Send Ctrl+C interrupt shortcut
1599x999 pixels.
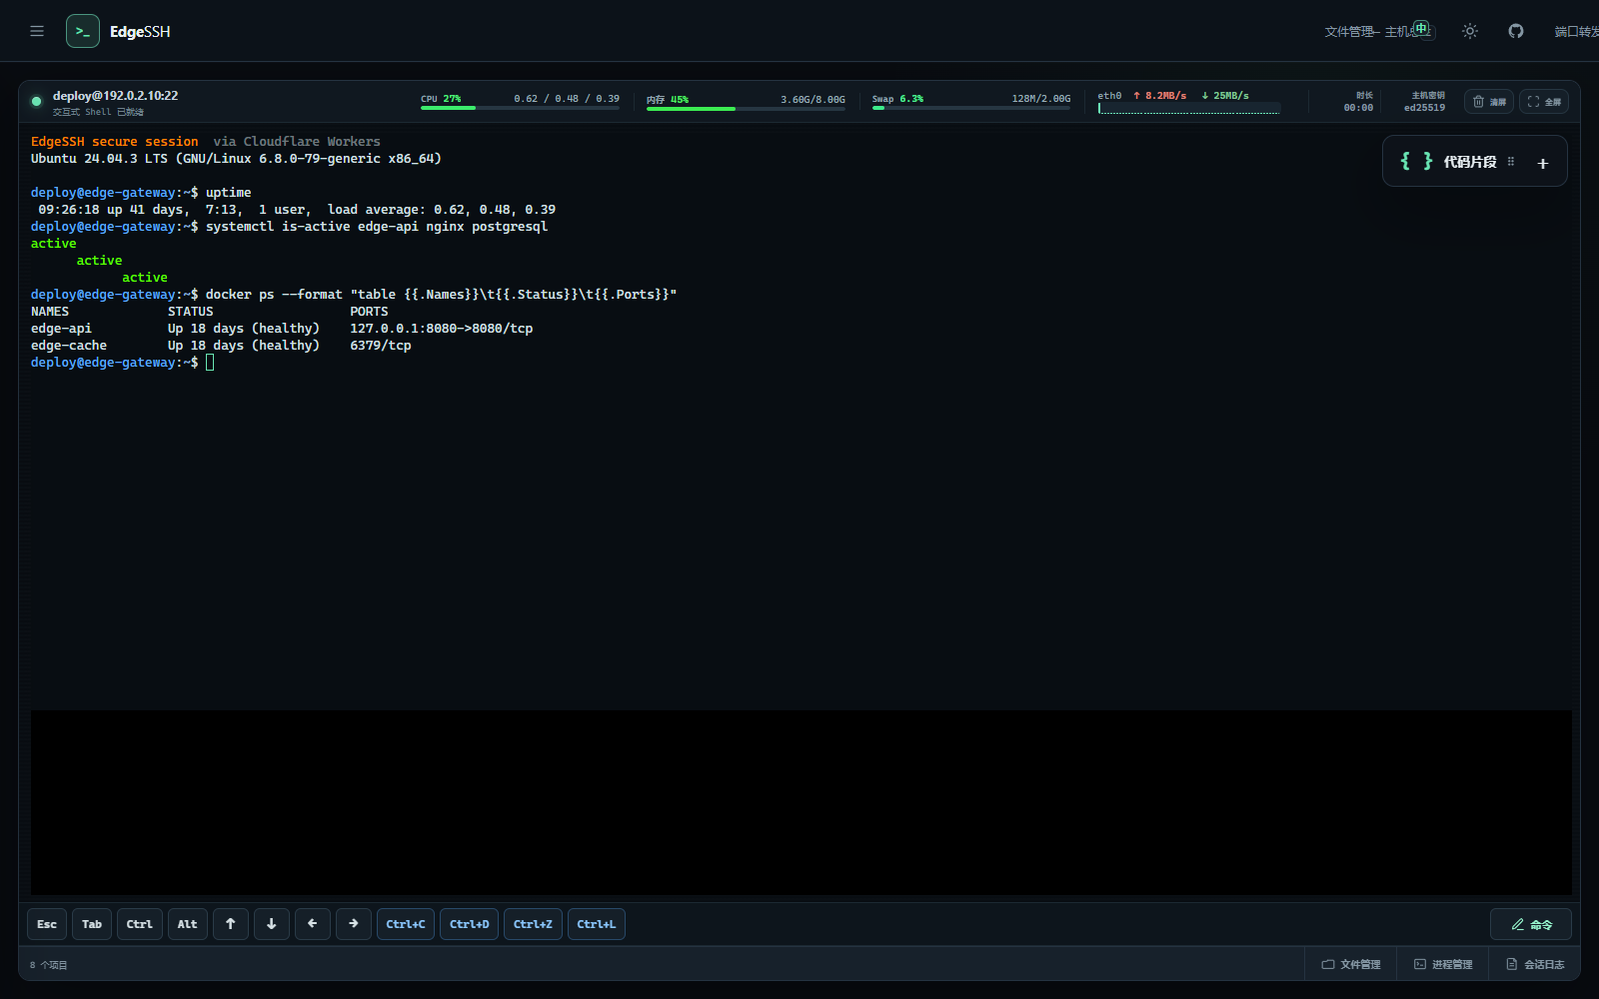pos(406,924)
